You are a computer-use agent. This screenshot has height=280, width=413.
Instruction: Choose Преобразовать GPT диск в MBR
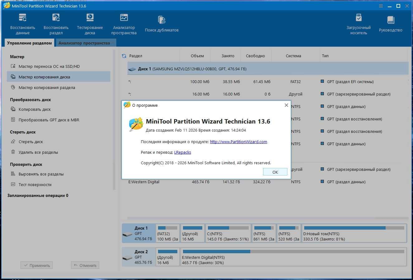point(49,120)
